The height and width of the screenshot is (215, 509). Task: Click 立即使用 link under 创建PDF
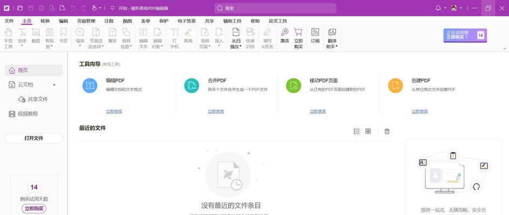pos(419,111)
